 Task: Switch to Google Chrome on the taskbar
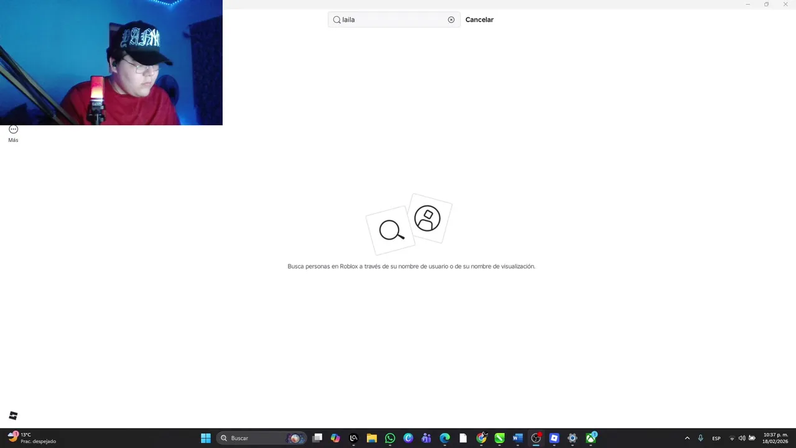[x=481, y=438]
